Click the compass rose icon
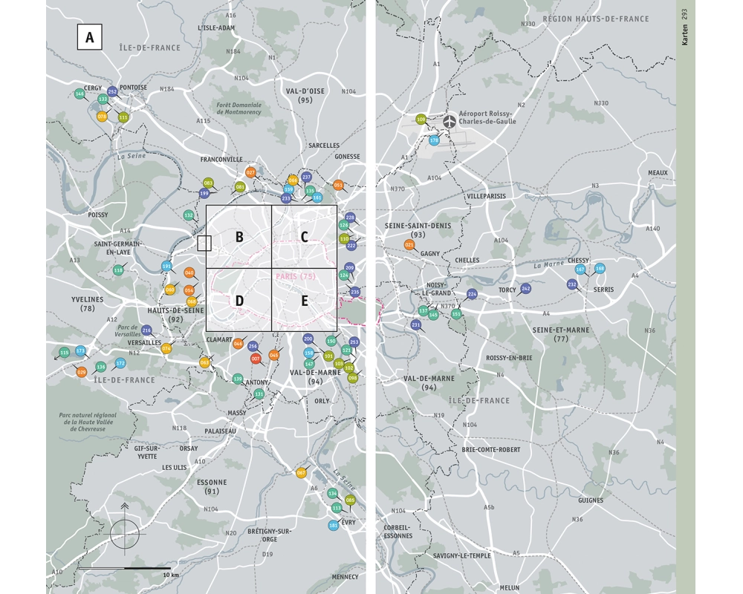Viewport: 743px width, 594px height. (125, 532)
